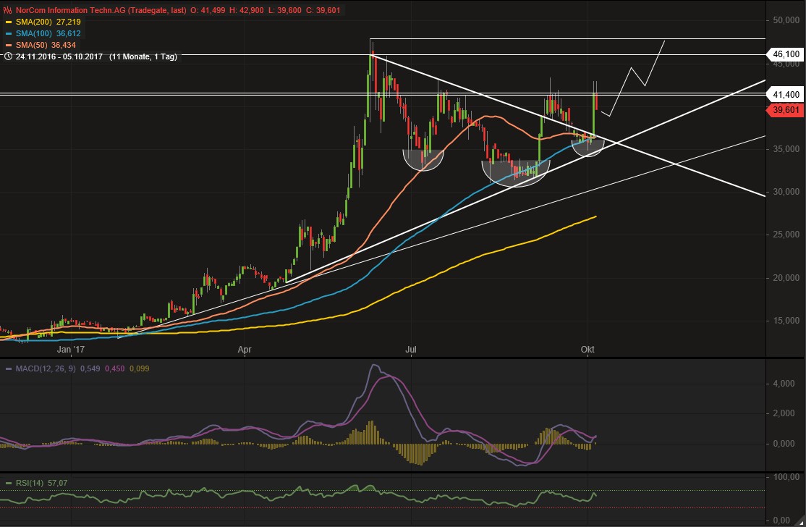Click the Apr time axis label

coord(245,350)
